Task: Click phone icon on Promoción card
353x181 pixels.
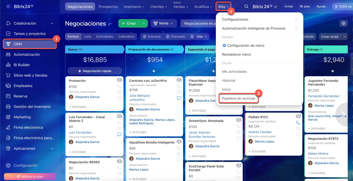Action: point(119,86)
